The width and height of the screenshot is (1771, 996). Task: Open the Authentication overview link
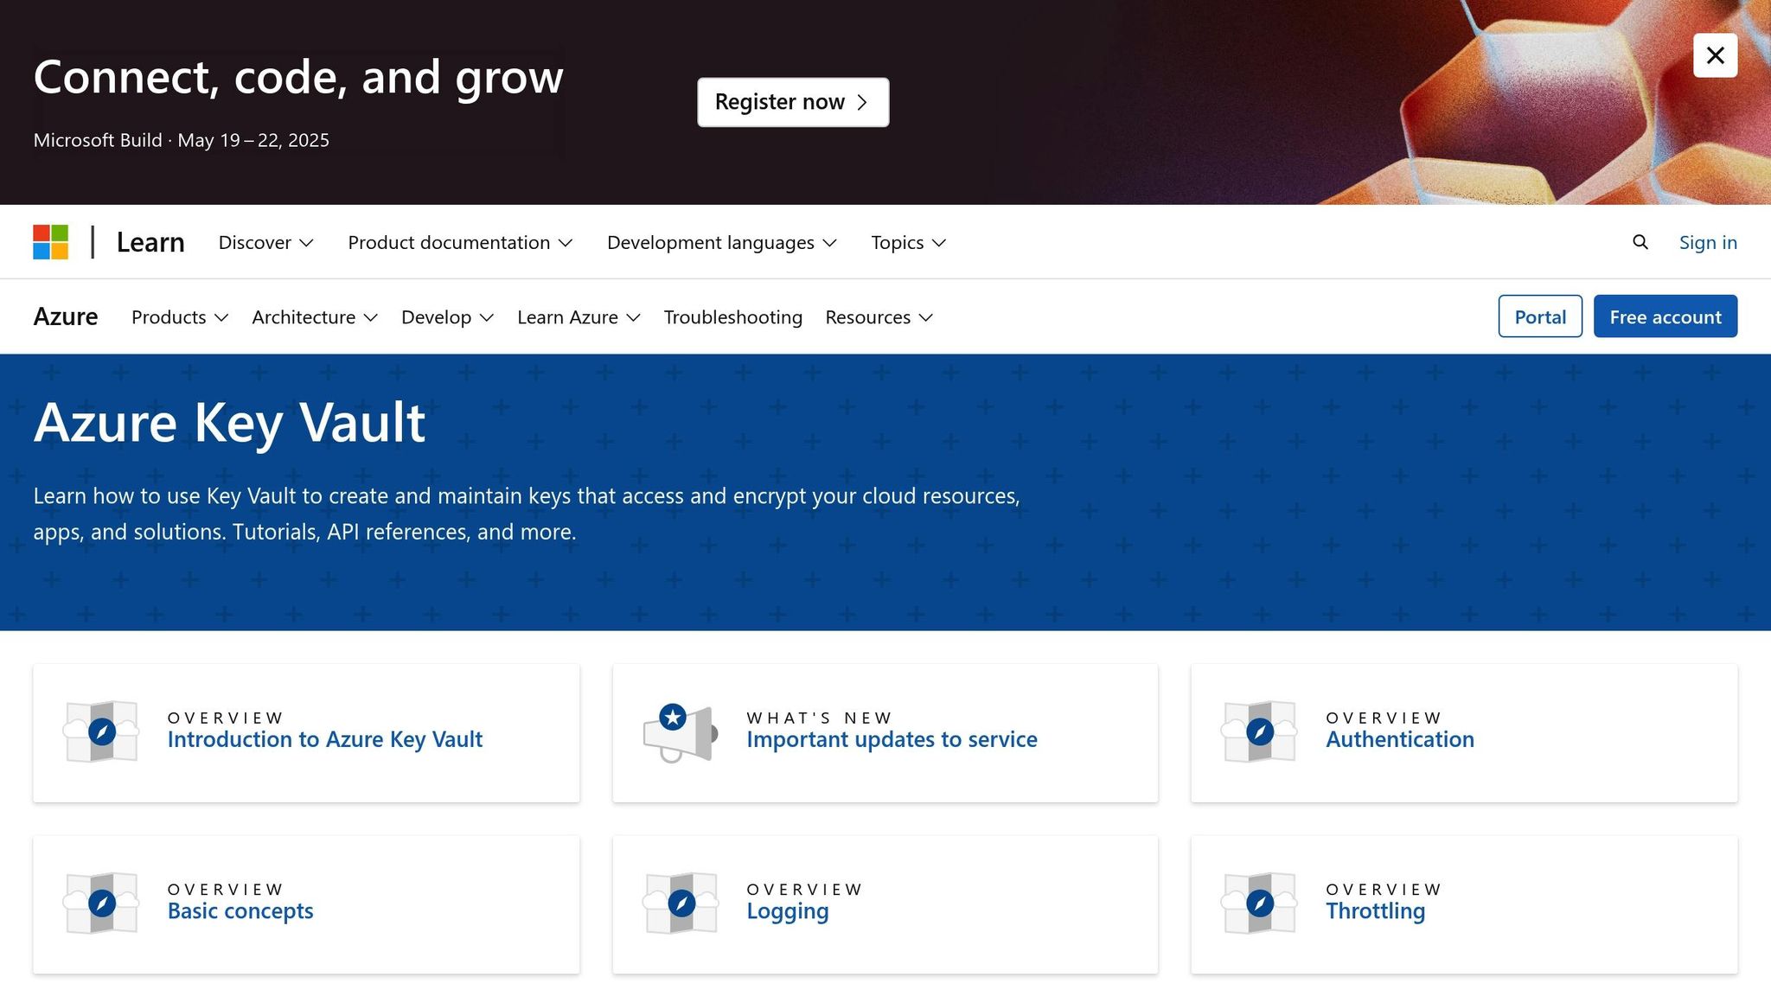click(x=1400, y=740)
